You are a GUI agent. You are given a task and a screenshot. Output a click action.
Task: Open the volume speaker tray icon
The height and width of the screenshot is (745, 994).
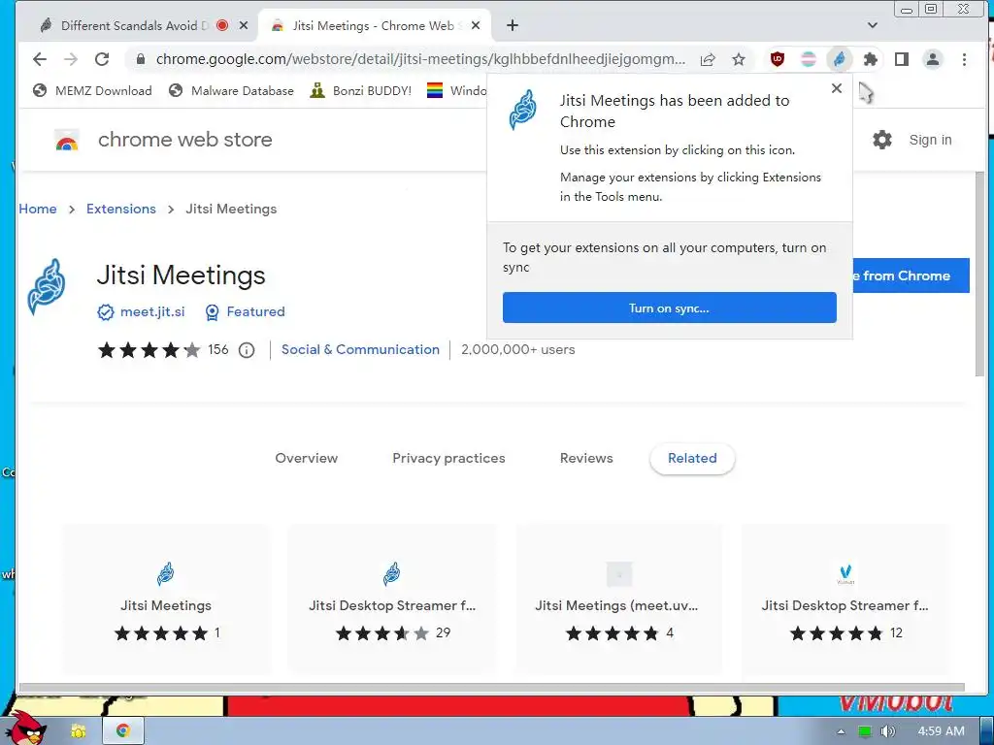887,731
